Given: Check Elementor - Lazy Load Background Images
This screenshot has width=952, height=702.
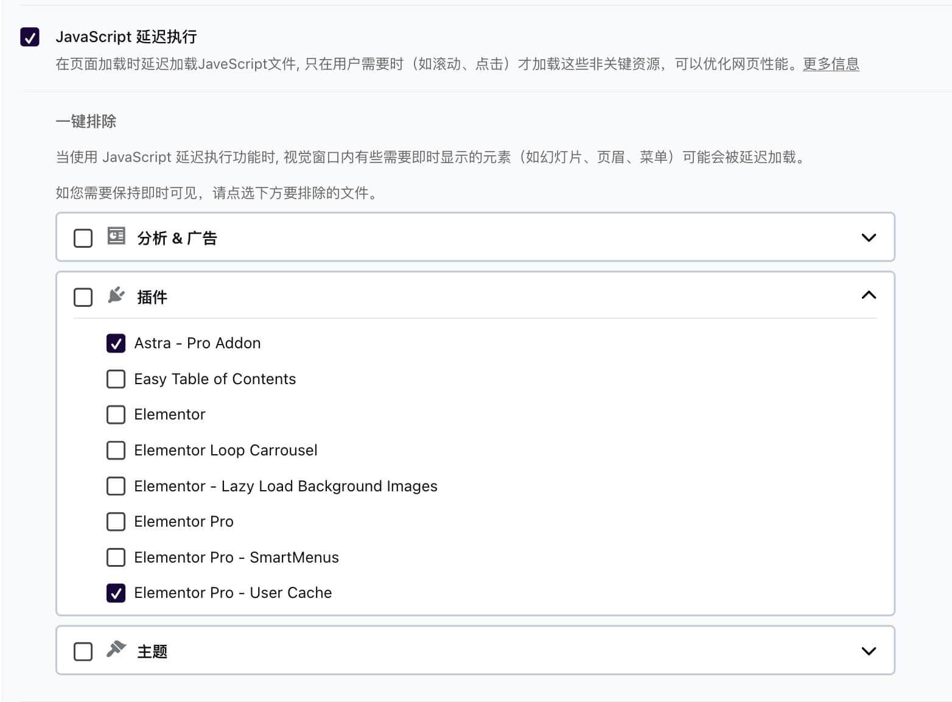Looking at the screenshot, I should [116, 486].
